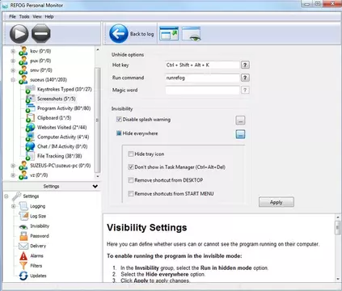Stop monitoring with the stop button
Screen dimensions: 342x291
point(41,34)
